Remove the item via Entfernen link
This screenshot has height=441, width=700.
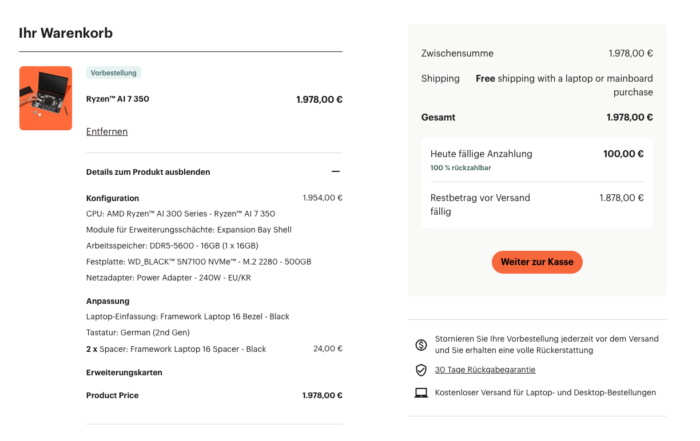point(107,131)
